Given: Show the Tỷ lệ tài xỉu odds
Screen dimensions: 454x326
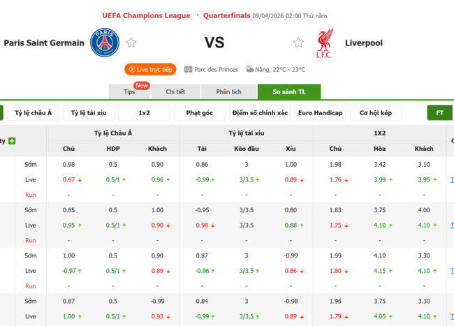Looking at the screenshot, I should (x=89, y=113).
